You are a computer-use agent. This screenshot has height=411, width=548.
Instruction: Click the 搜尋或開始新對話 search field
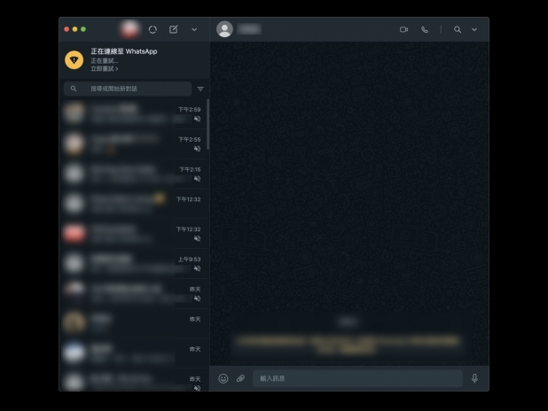pyautogui.click(x=133, y=89)
